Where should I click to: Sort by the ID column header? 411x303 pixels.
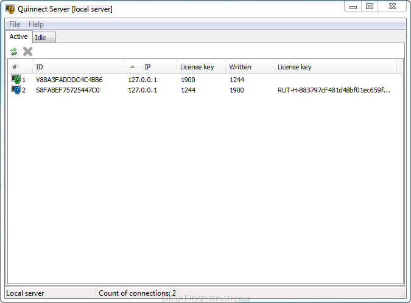pyautogui.click(x=78, y=67)
